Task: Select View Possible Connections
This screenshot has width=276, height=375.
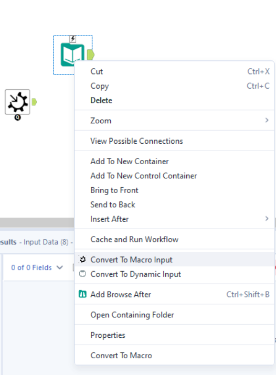Action: (174, 141)
